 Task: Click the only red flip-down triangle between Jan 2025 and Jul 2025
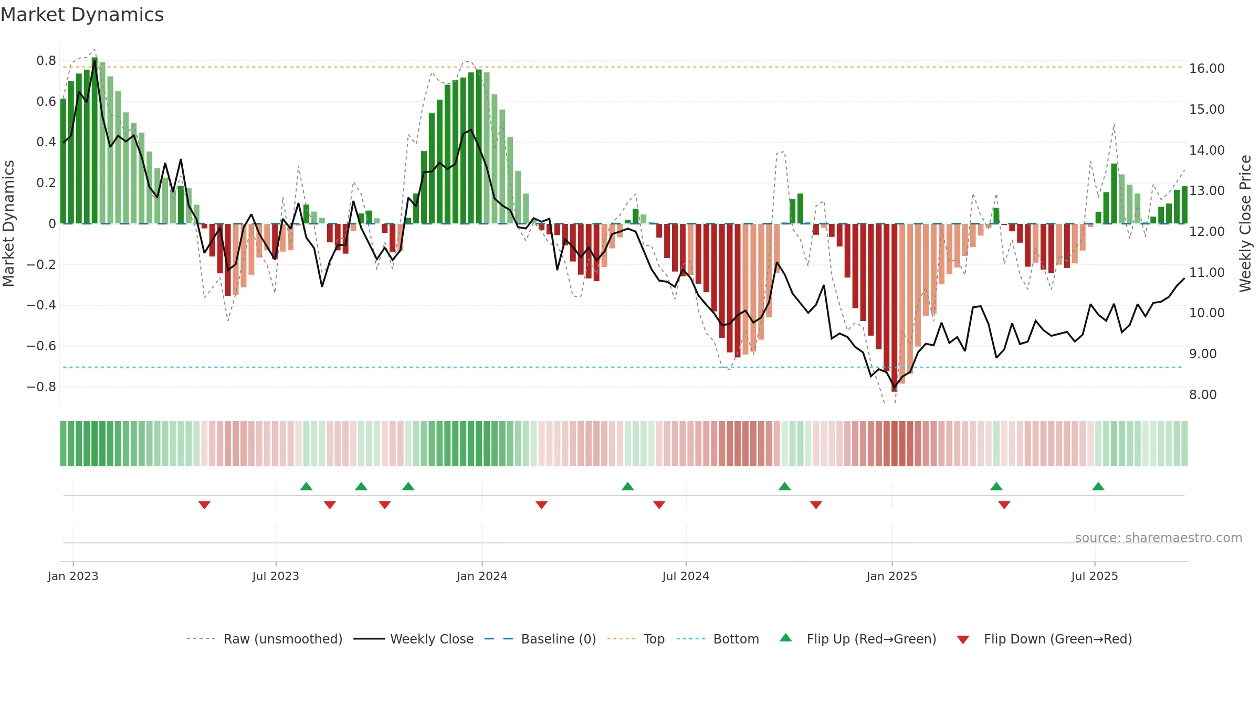(1004, 505)
